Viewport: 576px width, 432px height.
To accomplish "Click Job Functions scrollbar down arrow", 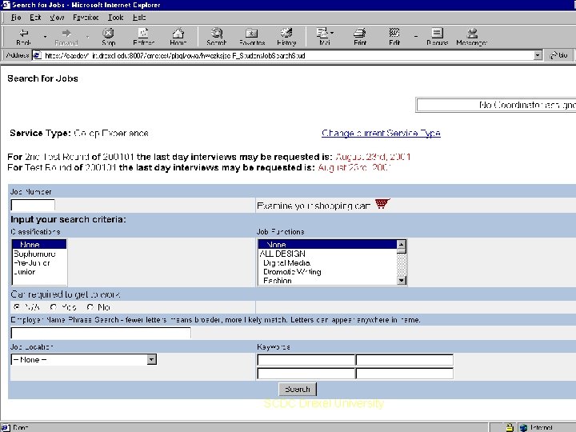I will click(402, 280).
